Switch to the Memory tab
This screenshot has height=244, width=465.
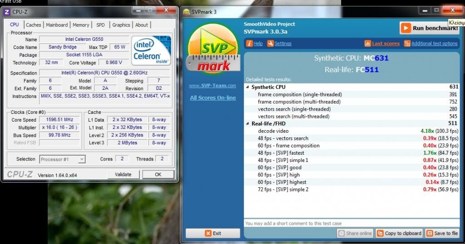[x=81, y=25]
